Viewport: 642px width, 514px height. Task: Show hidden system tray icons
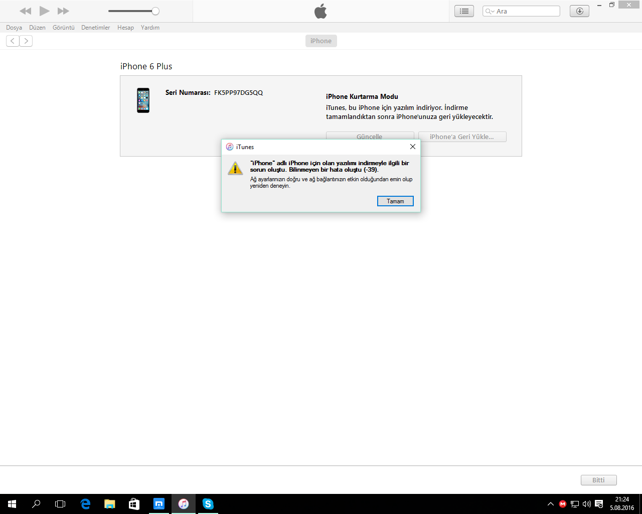[x=551, y=504]
